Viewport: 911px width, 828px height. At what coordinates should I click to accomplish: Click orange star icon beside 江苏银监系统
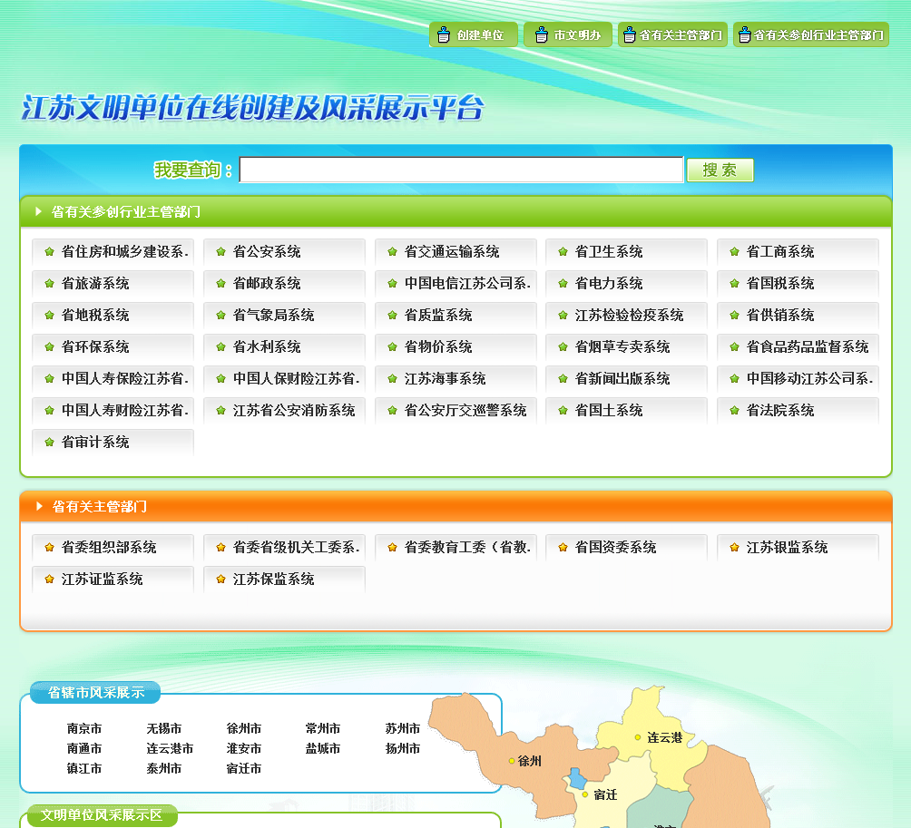tap(734, 548)
